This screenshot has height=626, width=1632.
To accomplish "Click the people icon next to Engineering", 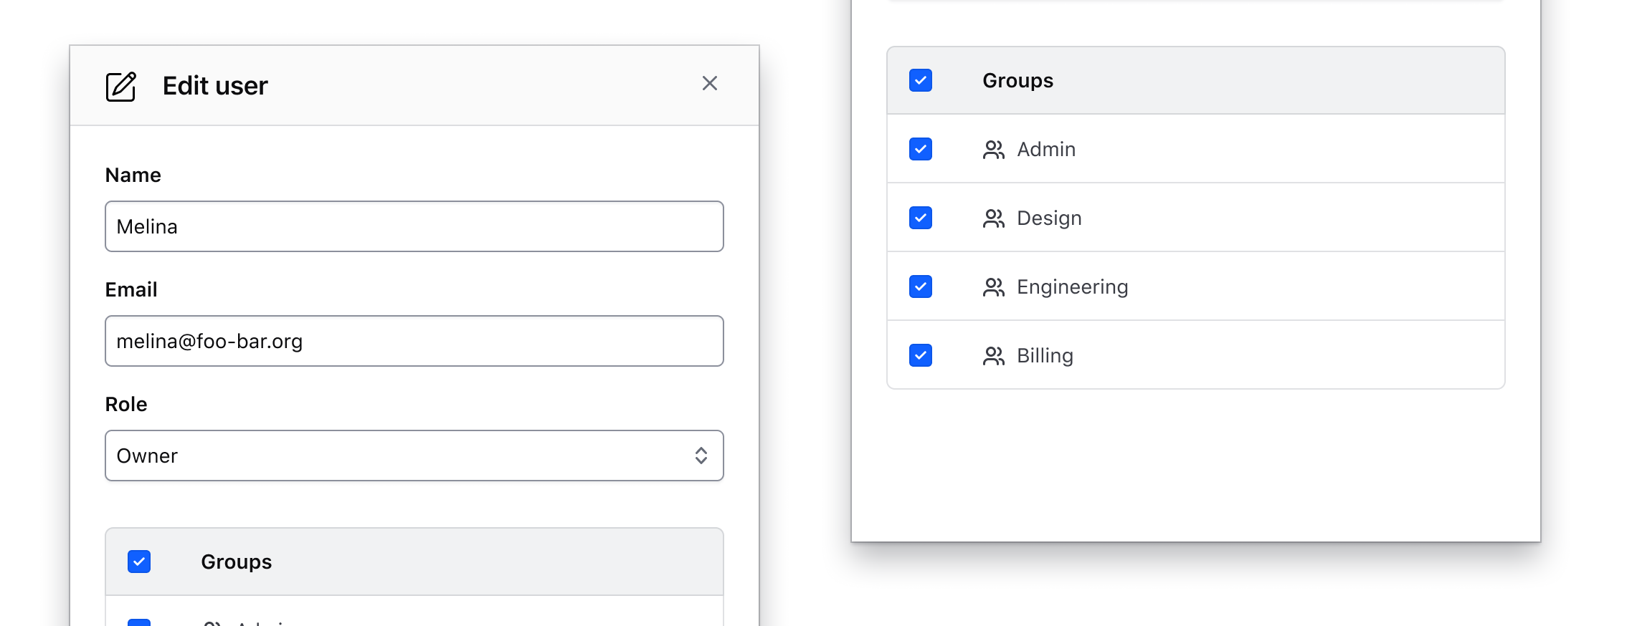I will pos(993,287).
